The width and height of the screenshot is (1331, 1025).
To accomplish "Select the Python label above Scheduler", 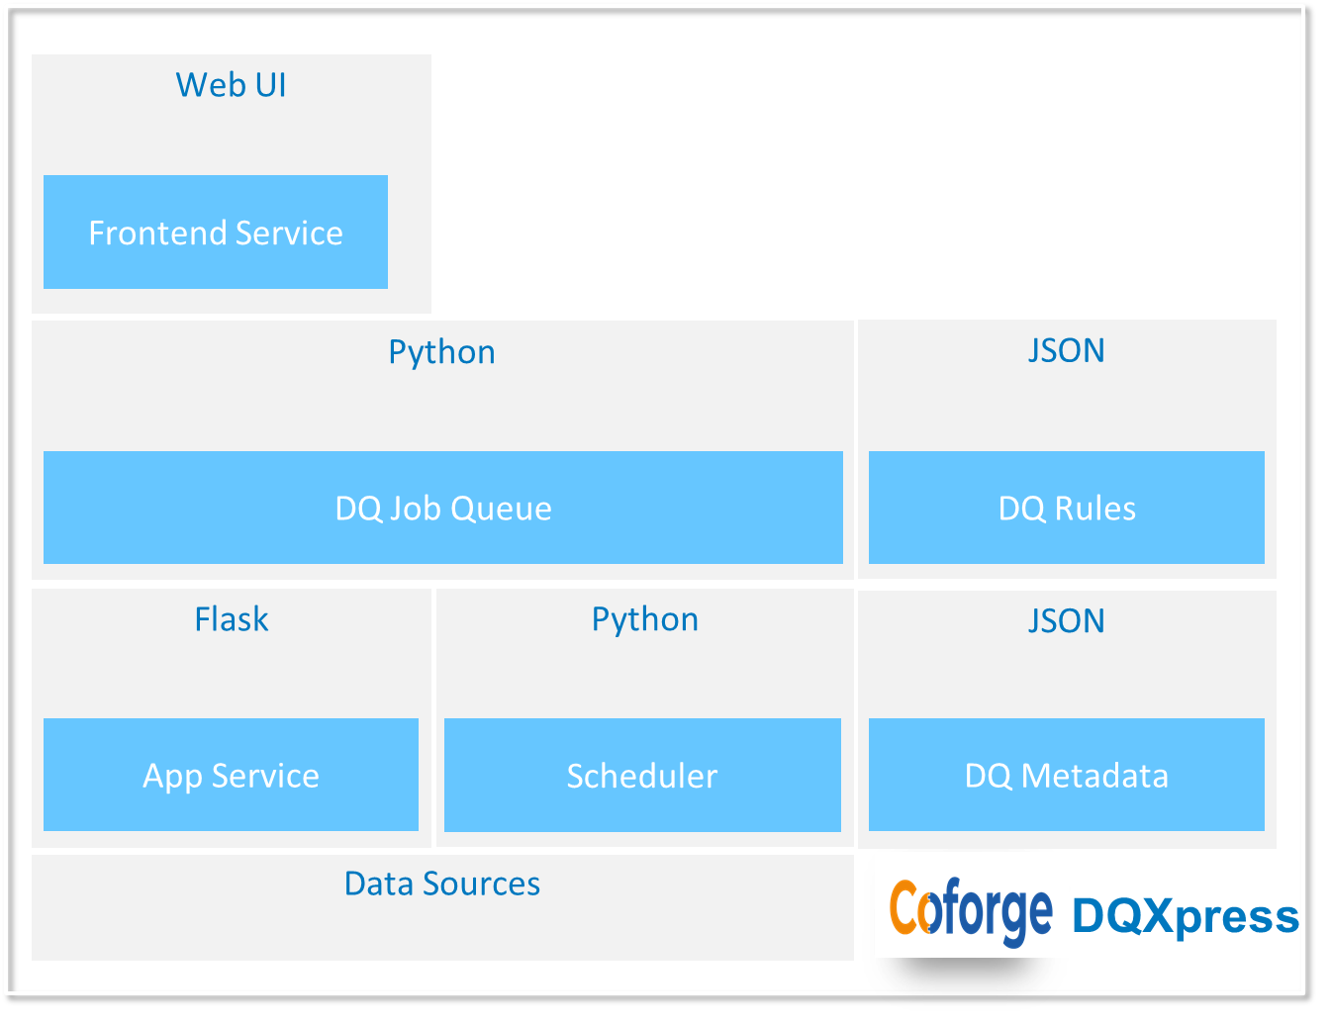I will click(x=645, y=619).
